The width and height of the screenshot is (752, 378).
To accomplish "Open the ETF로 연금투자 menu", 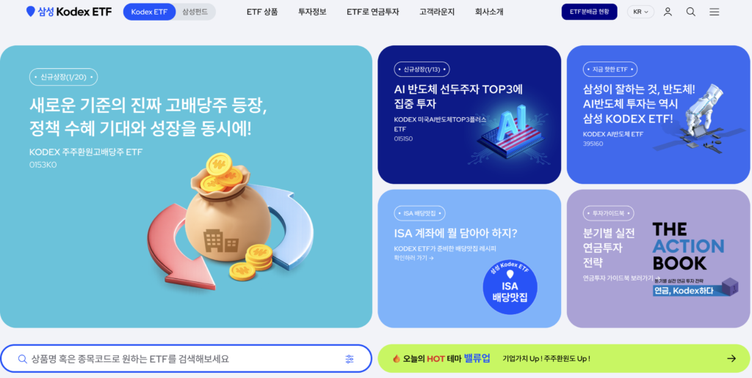I will tap(372, 12).
